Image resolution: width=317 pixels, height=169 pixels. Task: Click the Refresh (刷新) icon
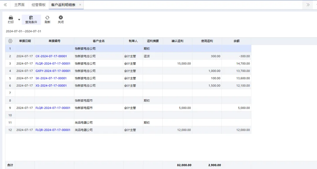(x=47, y=18)
